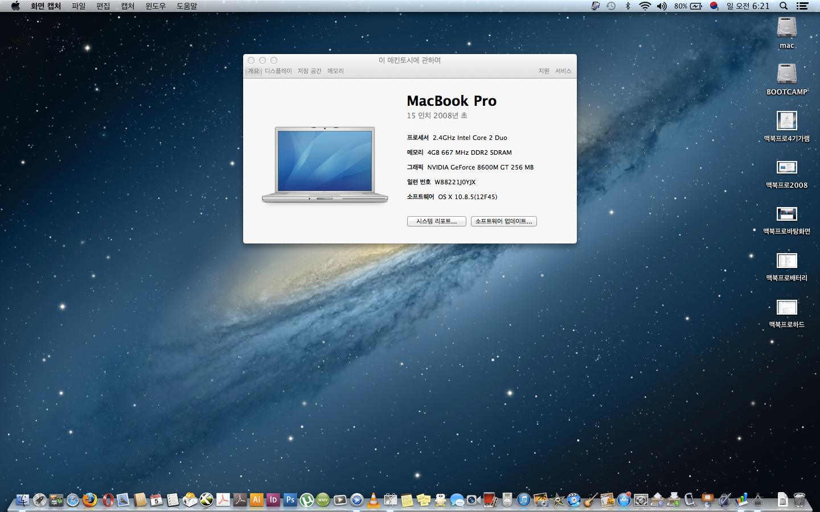Screen dimensions: 820x512
Task: Open the 지원 link in the window
Action: 543,71
